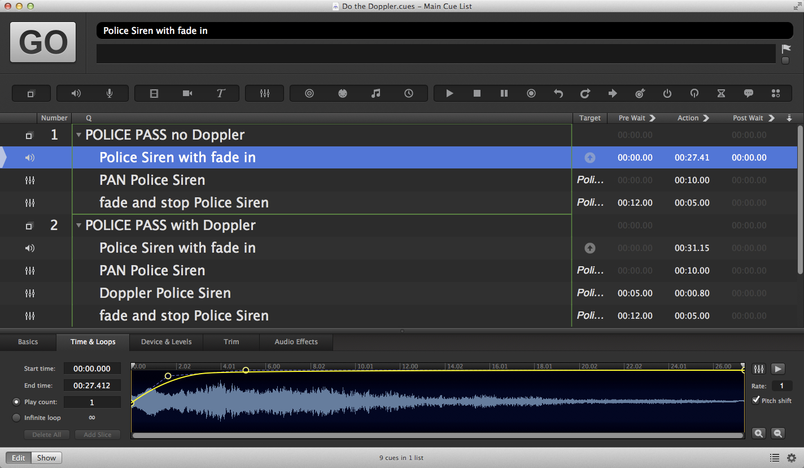Image resolution: width=804 pixels, height=468 pixels.
Task: Add a new Microphone cue
Action: coord(110,93)
